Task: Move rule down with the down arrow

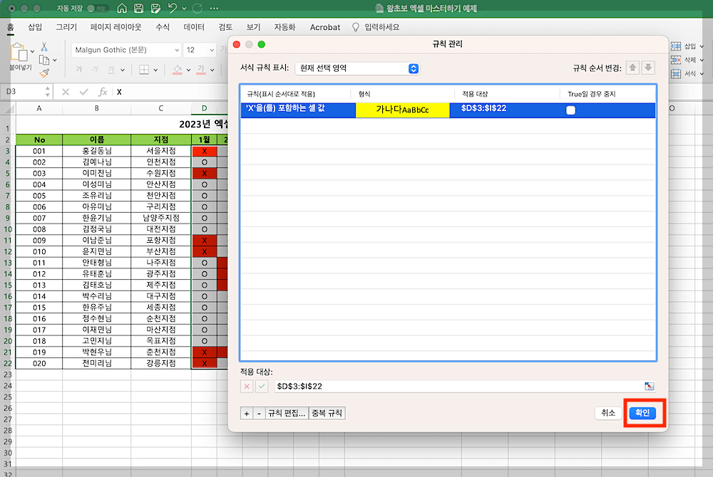Action: pos(648,68)
